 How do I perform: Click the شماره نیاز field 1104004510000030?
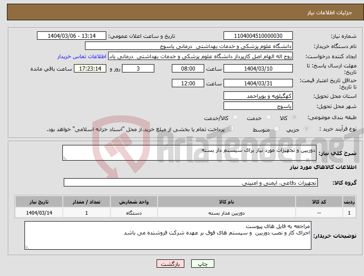coord(258,36)
